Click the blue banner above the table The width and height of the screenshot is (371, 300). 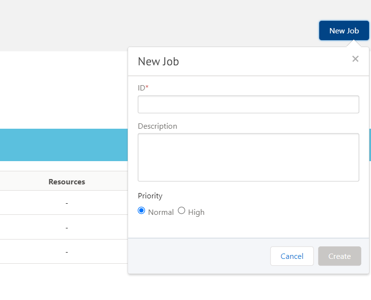pyautogui.click(x=63, y=145)
